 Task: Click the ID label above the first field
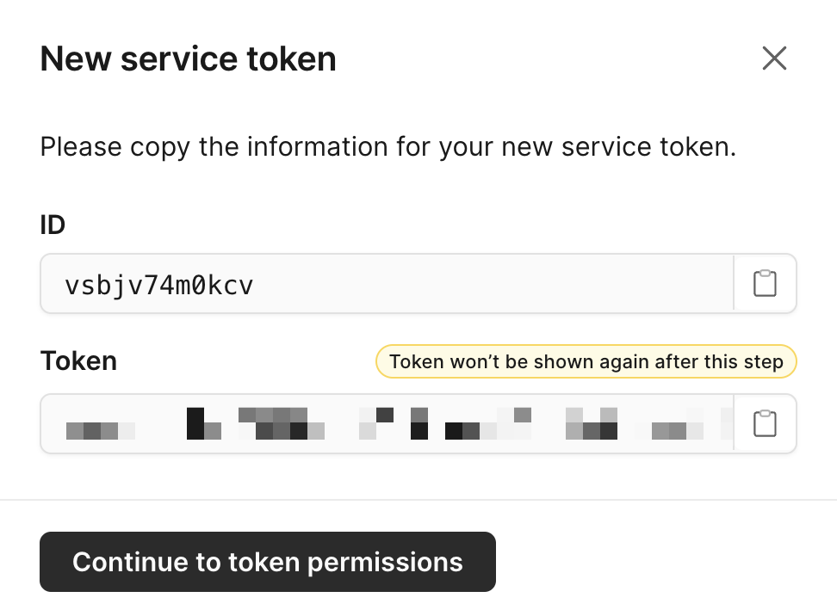(x=53, y=225)
